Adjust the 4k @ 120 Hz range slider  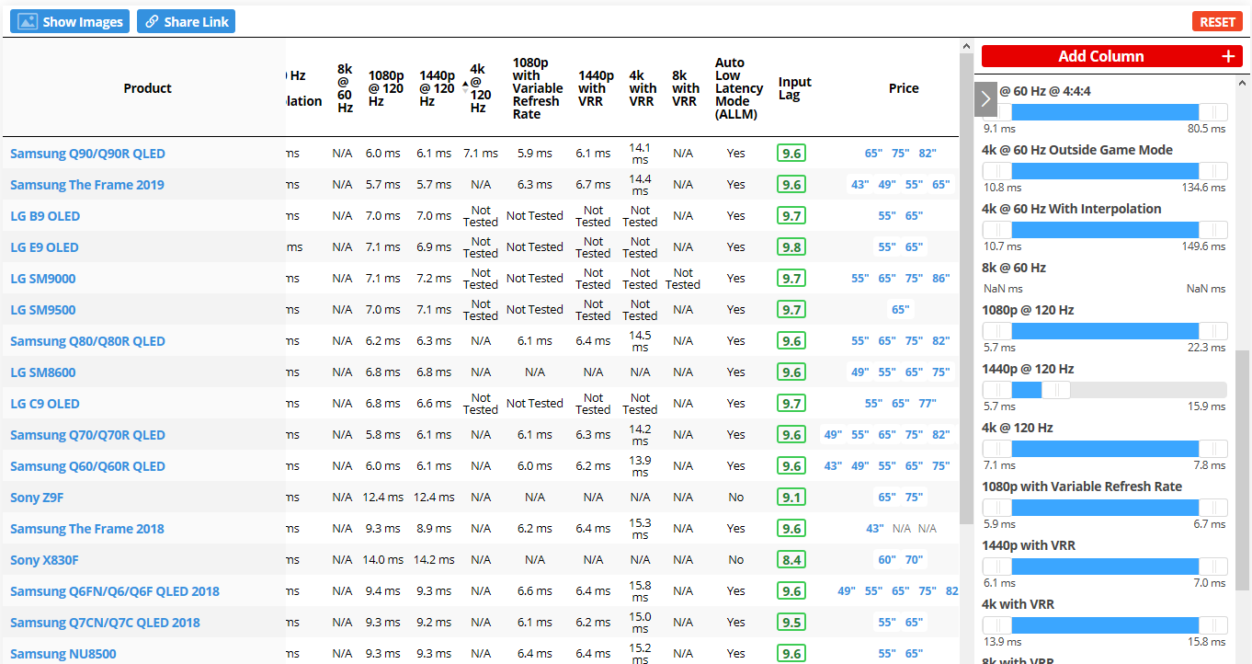1104,449
